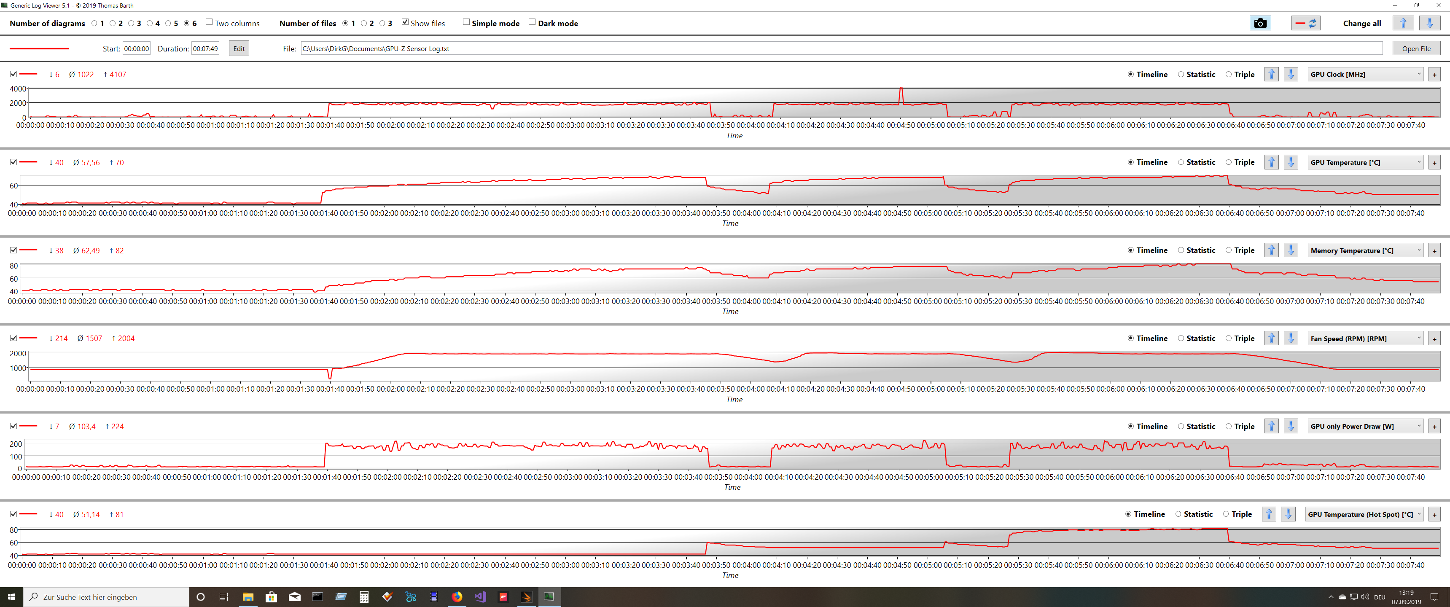Open the GPU Clock [MHz] dropdown
The width and height of the screenshot is (1450, 607).
coord(1364,74)
